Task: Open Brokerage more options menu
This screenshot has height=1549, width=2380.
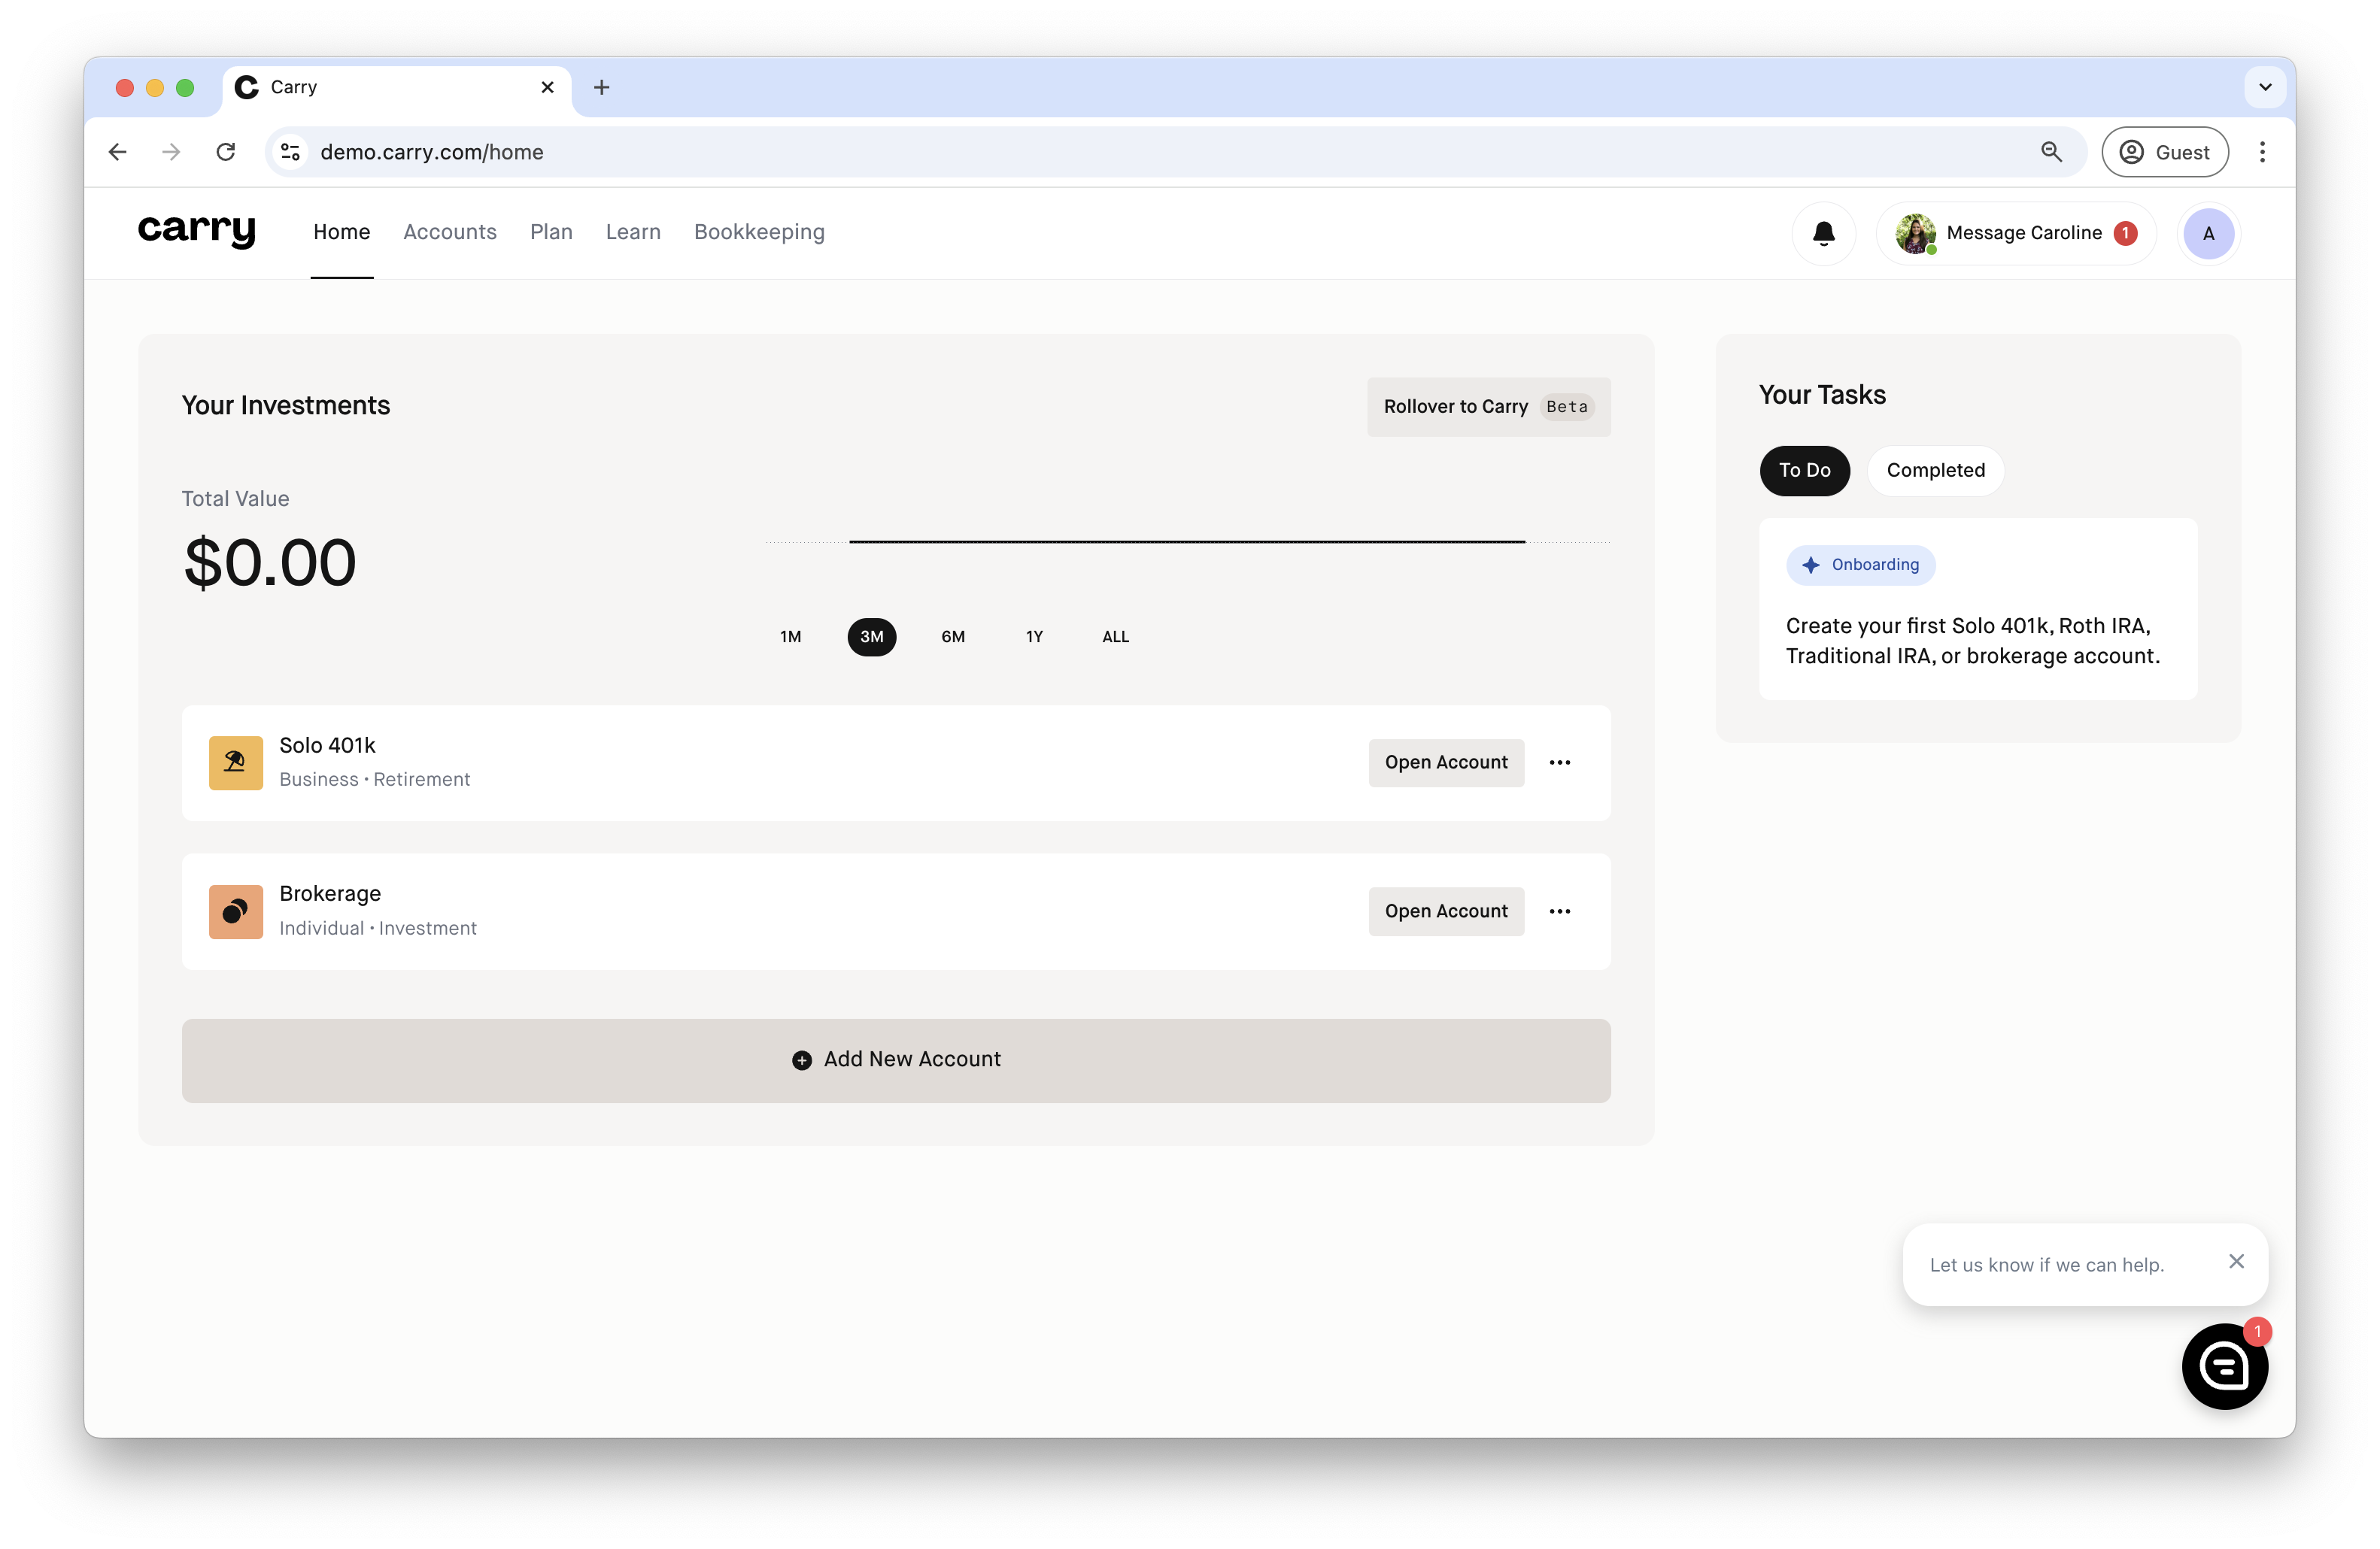Action: (1559, 911)
